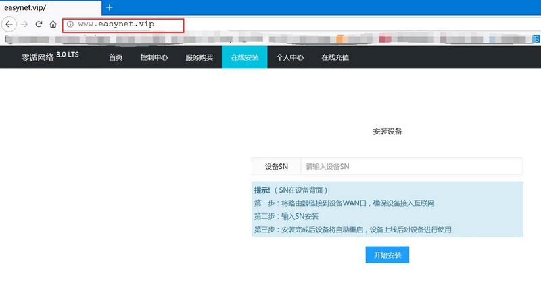The height and width of the screenshot is (281, 541).
Task: Click the 零遁网络 3.0 LTS logo
Action: pyautogui.click(x=49, y=57)
